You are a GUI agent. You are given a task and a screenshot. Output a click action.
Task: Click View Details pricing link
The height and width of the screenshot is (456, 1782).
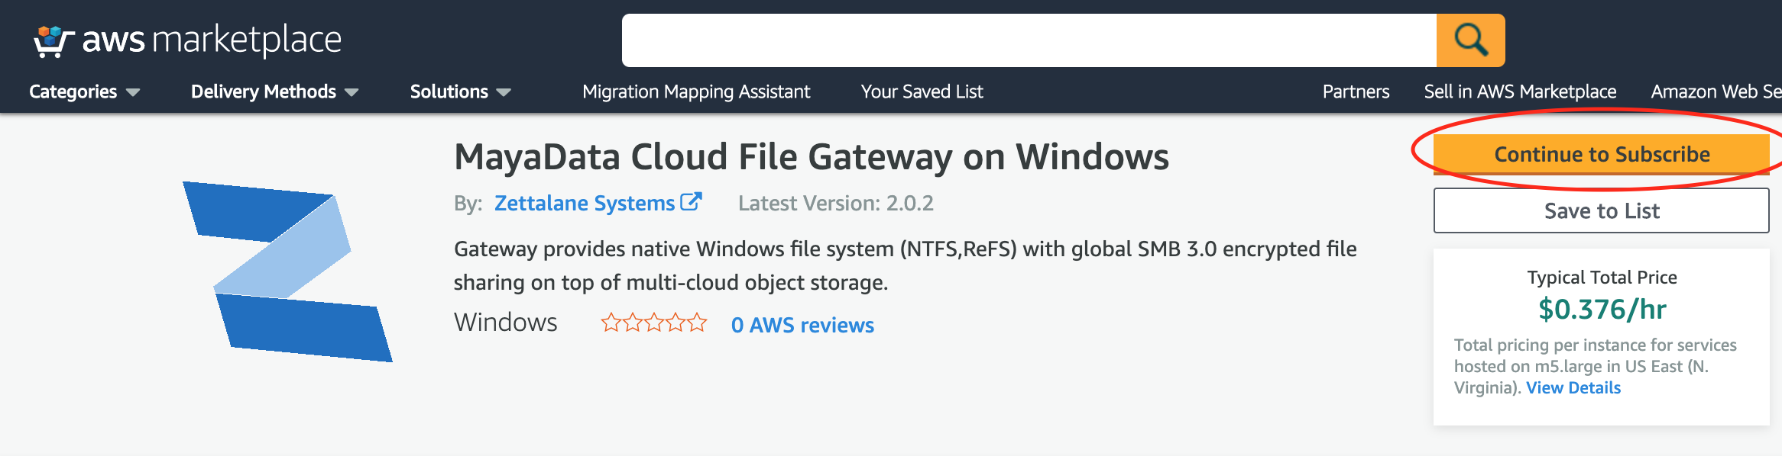pyautogui.click(x=1573, y=387)
